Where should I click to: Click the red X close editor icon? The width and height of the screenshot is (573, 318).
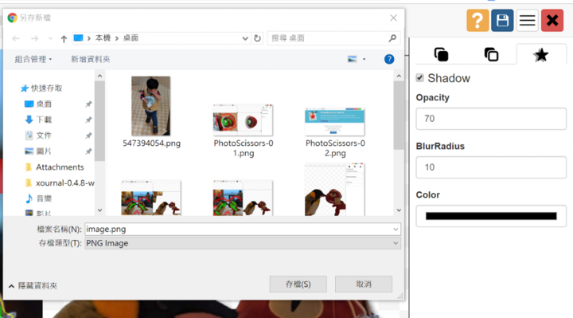coord(552,21)
